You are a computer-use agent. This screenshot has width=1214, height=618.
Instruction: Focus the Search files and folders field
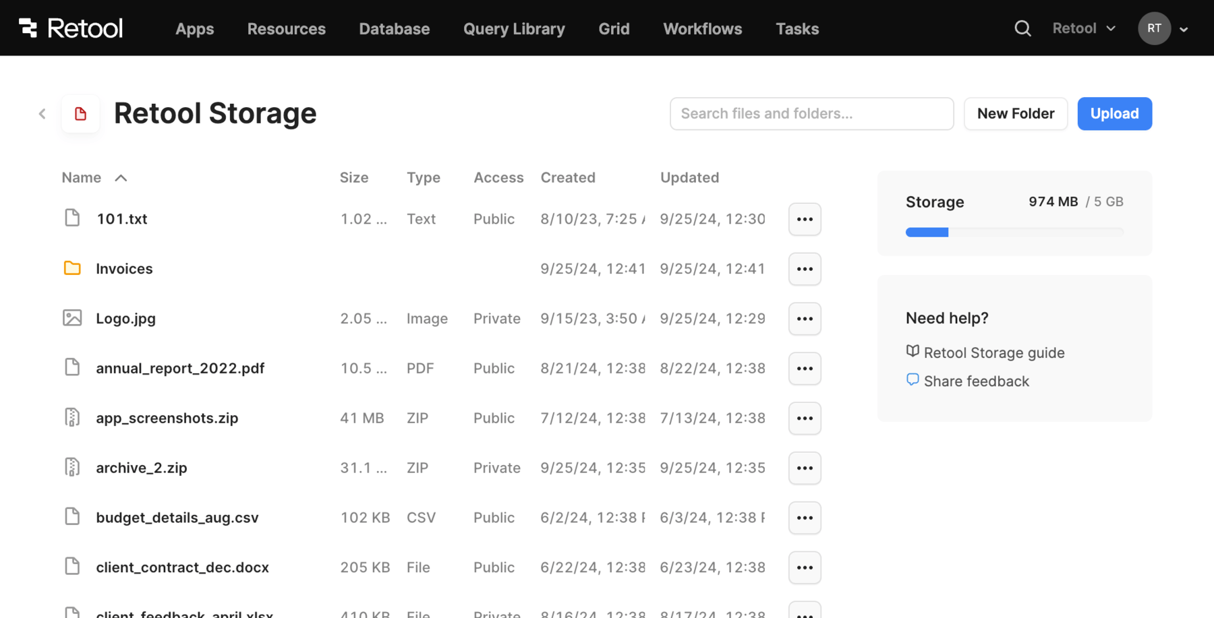(x=811, y=113)
